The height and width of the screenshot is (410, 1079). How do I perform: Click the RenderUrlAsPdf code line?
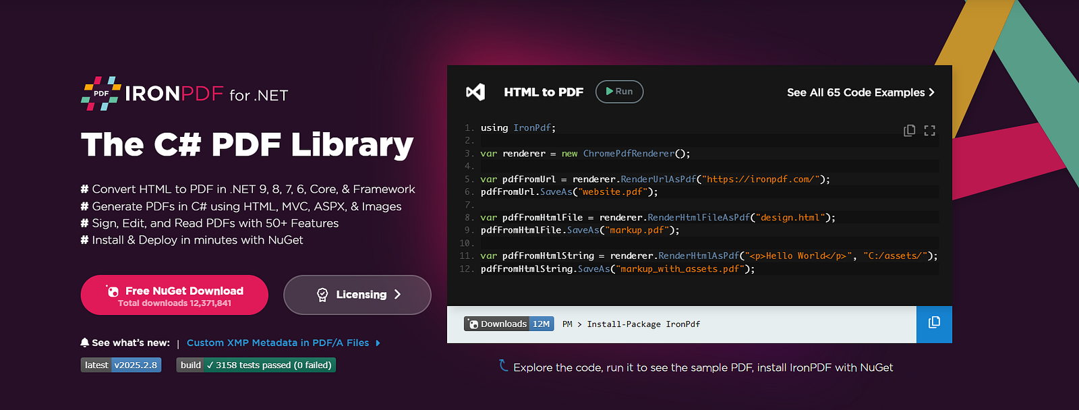click(655, 179)
